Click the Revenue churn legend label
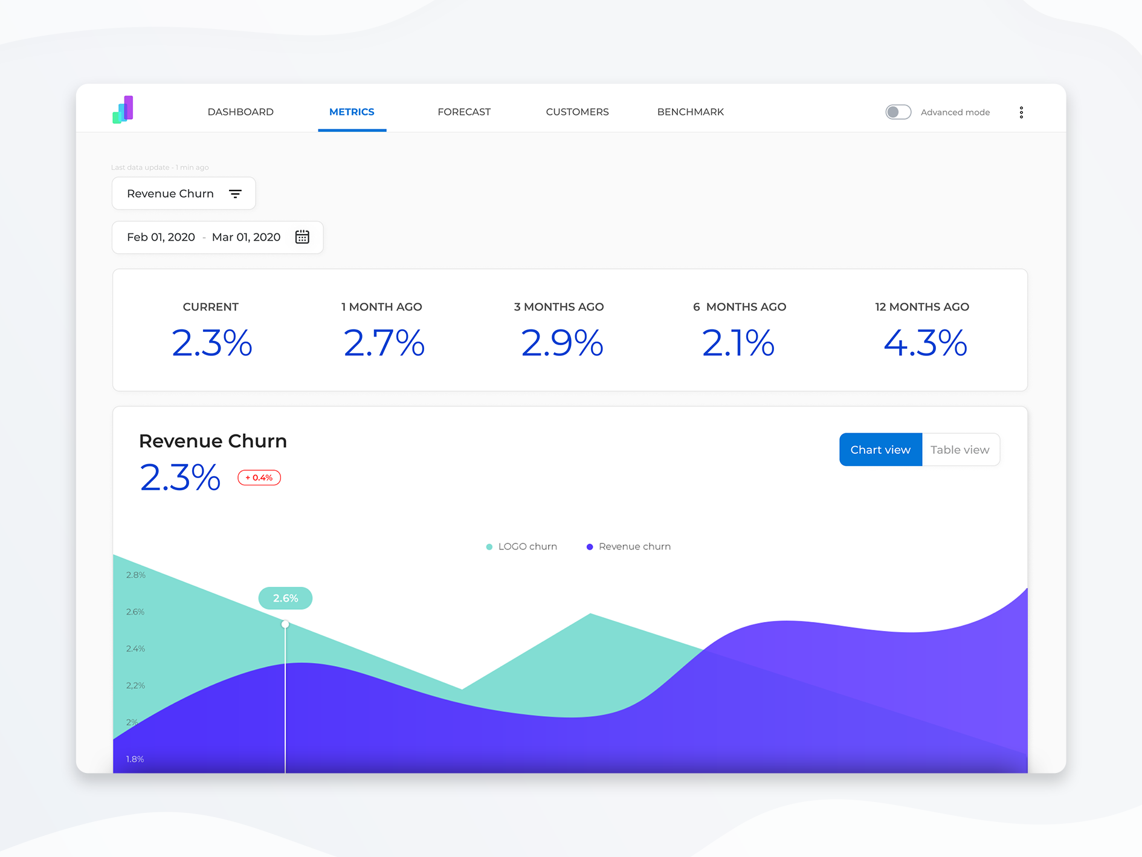 [634, 547]
